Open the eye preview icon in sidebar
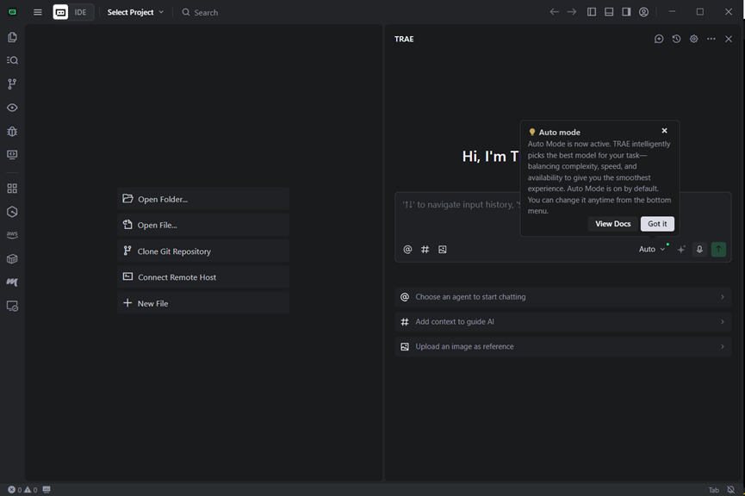The height and width of the screenshot is (496, 745). [x=12, y=108]
